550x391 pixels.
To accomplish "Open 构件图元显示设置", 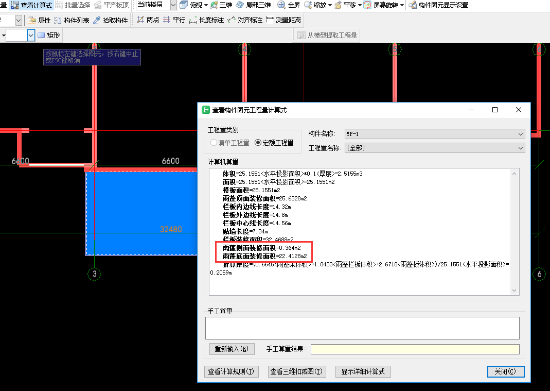I will pyautogui.click(x=438, y=5).
